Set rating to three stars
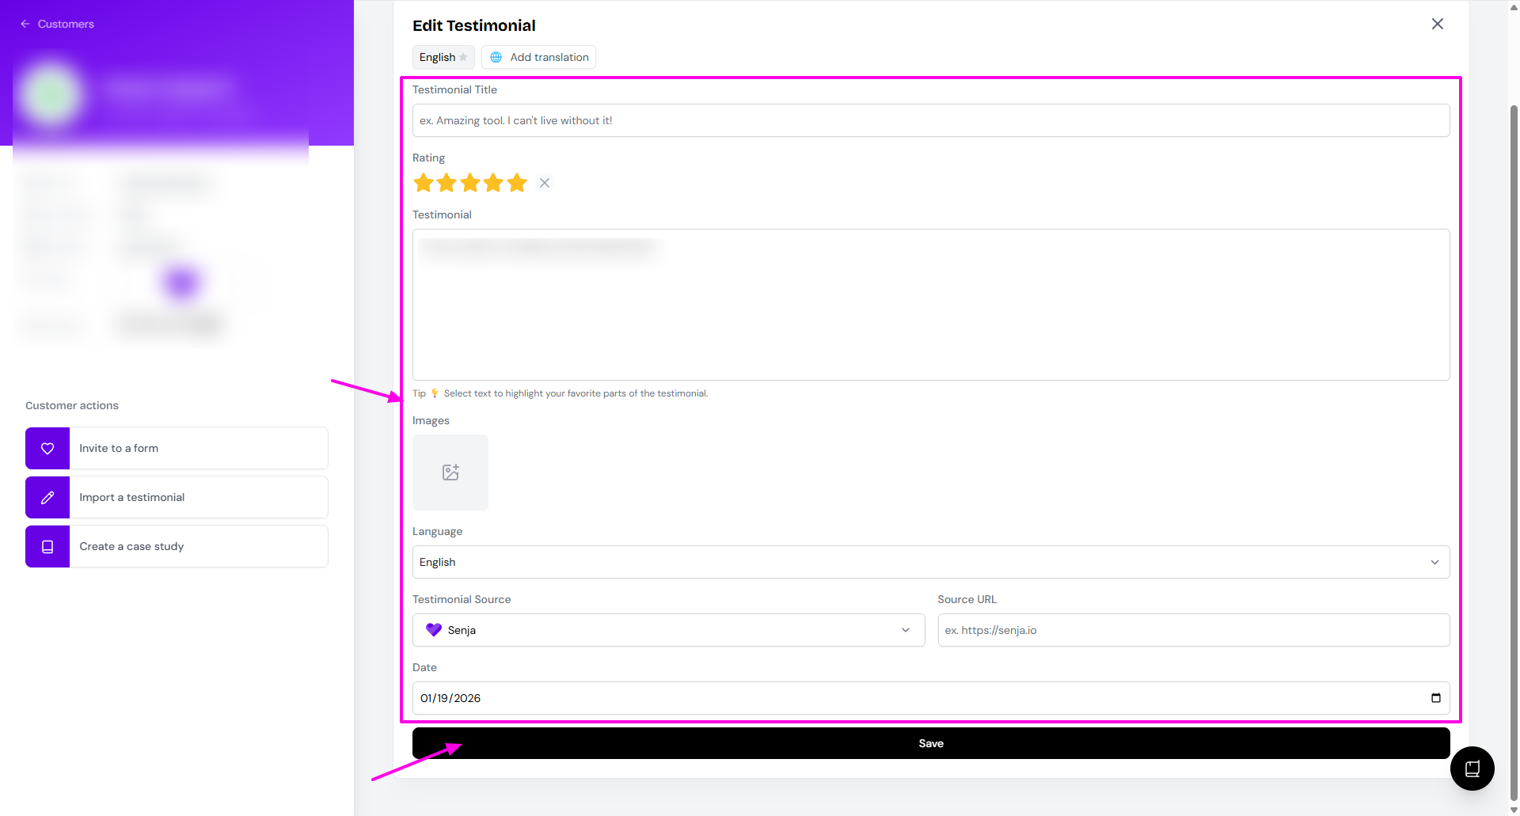 pyautogui.click(x=470, y=183)
